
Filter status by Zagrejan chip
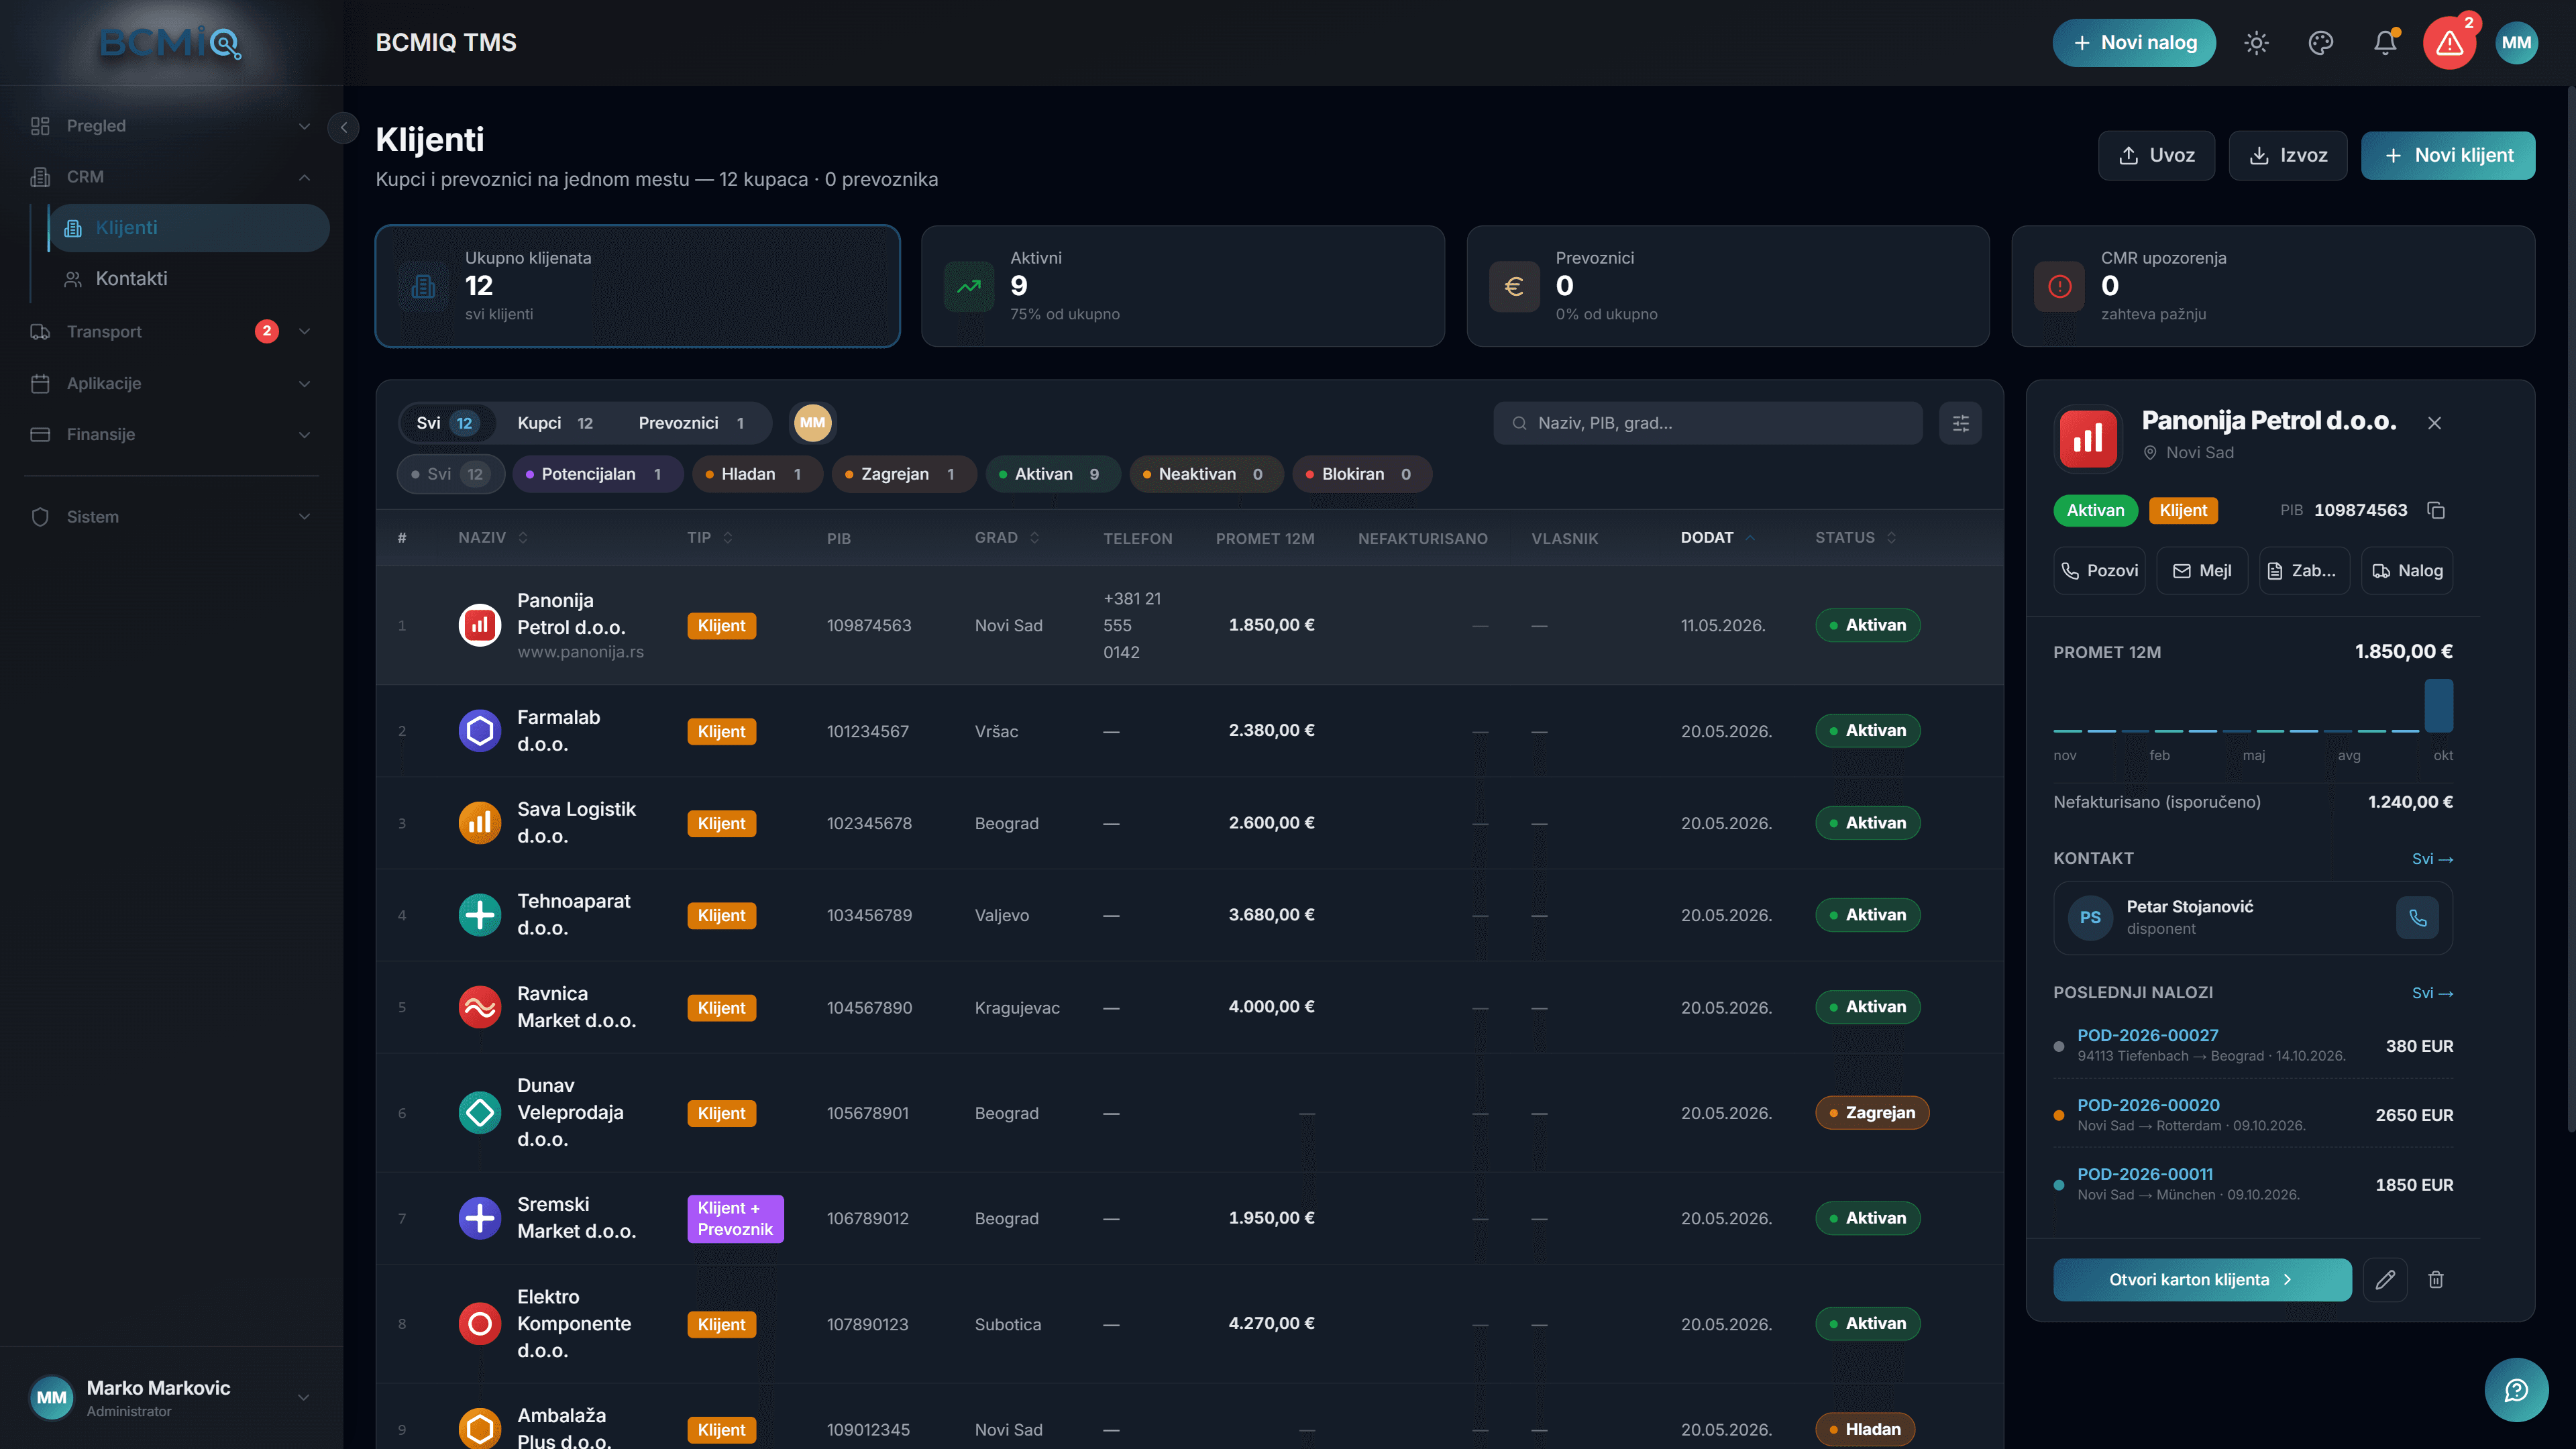coord(904,474)
